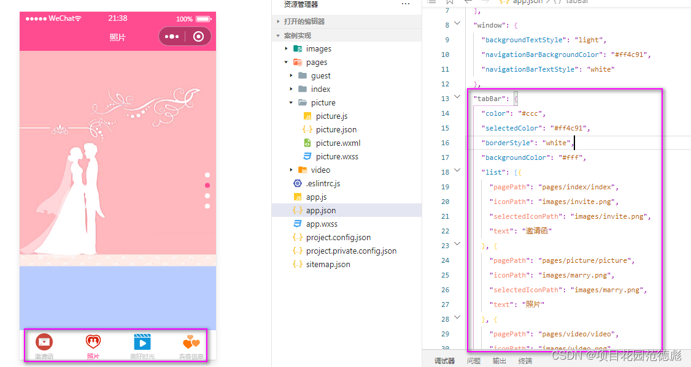Open the explorer more actions ellipsis
The height and width of the screenshot is (367, 691).
click(406, 4)
